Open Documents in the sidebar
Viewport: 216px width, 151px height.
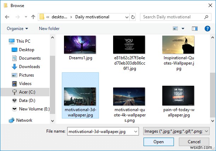[26, 58]
